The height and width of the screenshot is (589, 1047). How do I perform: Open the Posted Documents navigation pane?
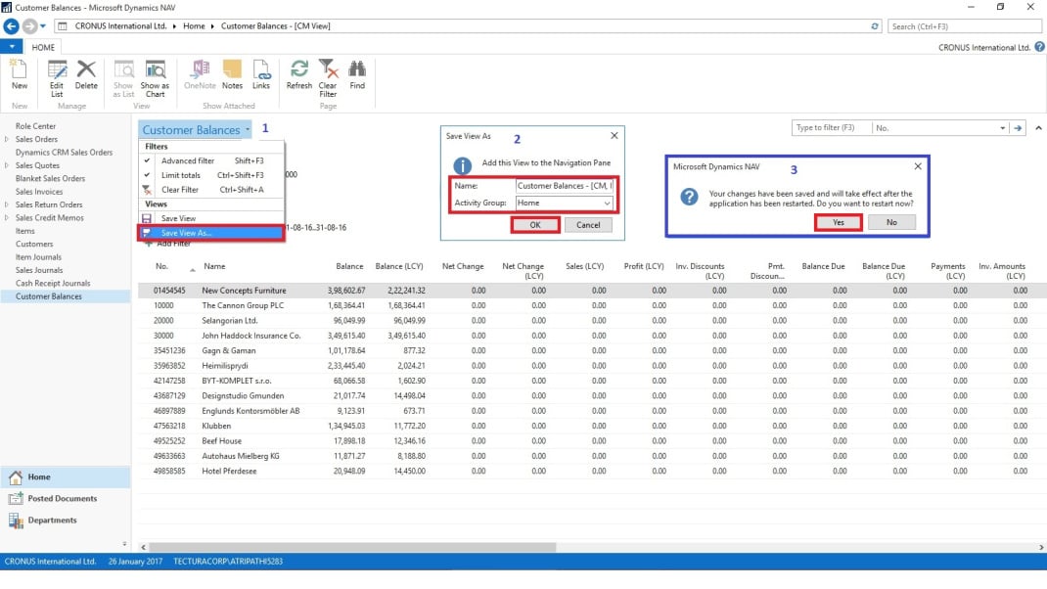(x=63, y=498)
